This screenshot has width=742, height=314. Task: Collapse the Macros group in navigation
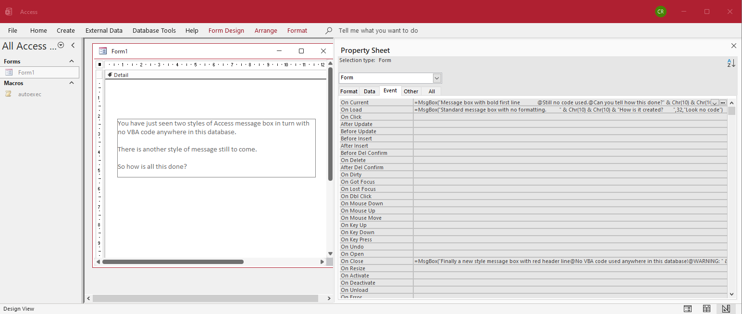point(72,83)
